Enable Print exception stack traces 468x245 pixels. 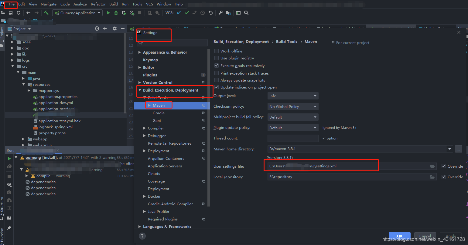click(x=217, y=73)
